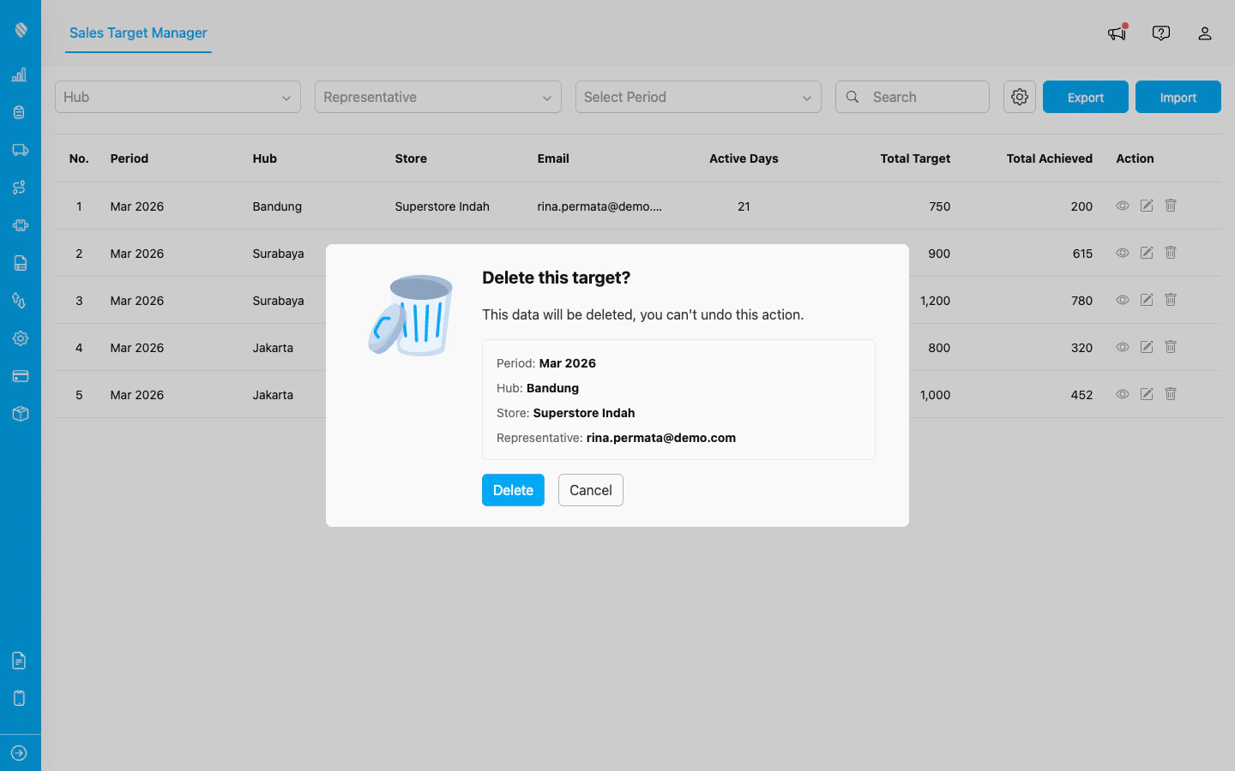Screen dimensions: 1235x771
Task: View details of the Superstore Indah row
Action: point(1122,206)
